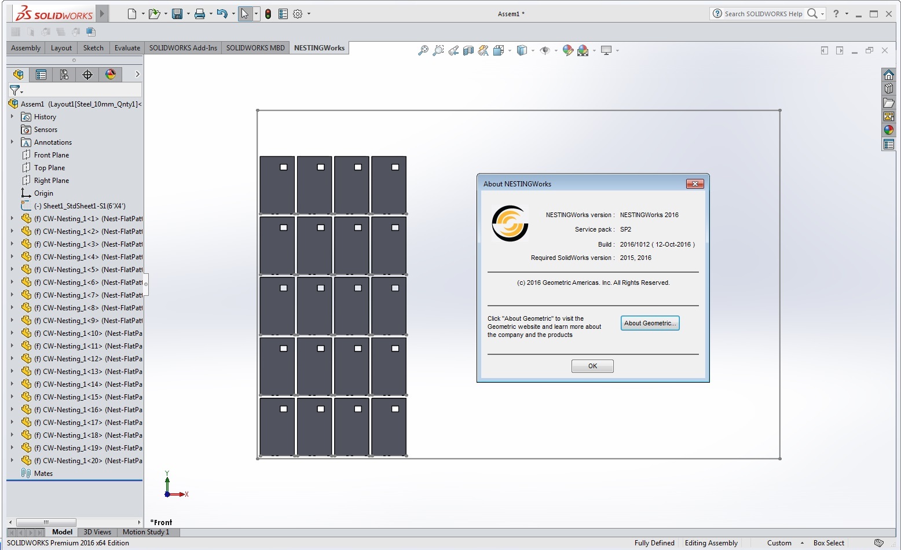Open FeatureManager design tree tab
This screenshot has height=550, width=901.
(19, 74)
